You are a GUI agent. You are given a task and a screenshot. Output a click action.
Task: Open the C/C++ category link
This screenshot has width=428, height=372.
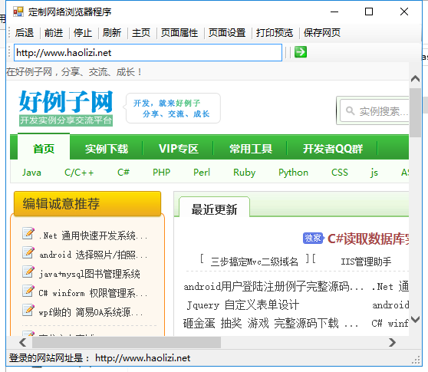pos(79,173)
